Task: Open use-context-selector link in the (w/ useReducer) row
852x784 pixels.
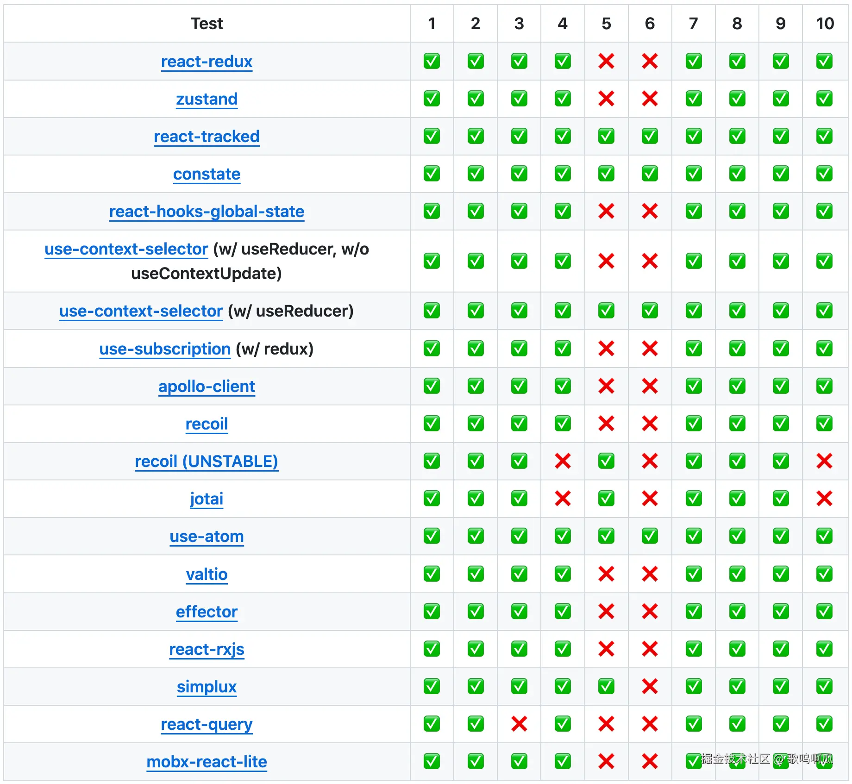Action: coord(141,311)
